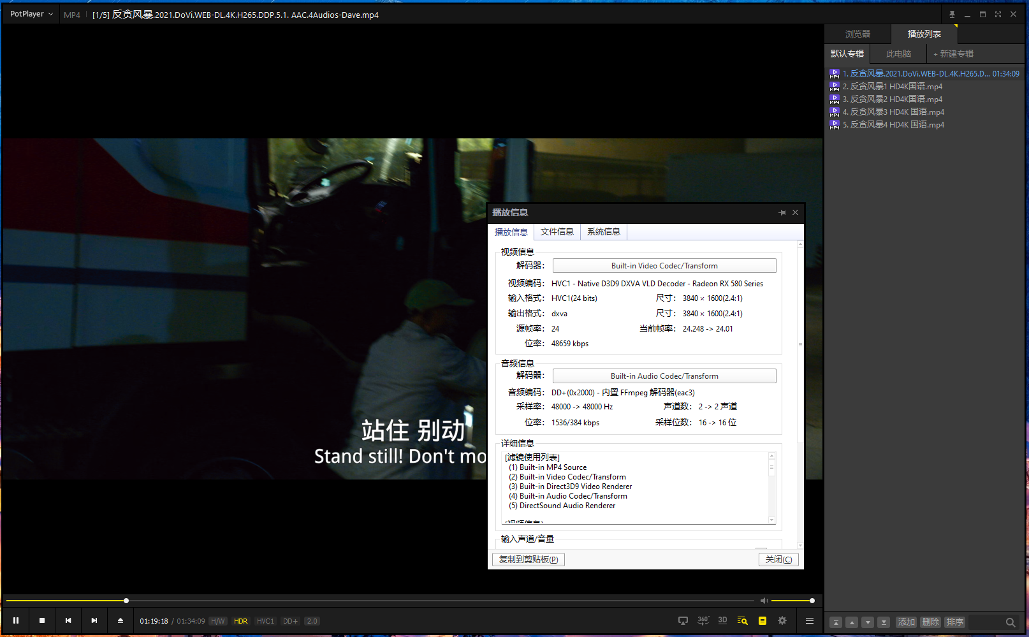Select playlist item 4 反贪风暴3 HD4K 国语.mp4
This screenshot has width=1029, height=637.
[924, 112]
